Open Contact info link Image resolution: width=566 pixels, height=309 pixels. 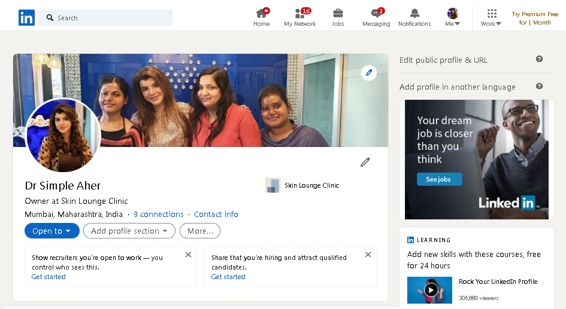click(x=216, y=215)
